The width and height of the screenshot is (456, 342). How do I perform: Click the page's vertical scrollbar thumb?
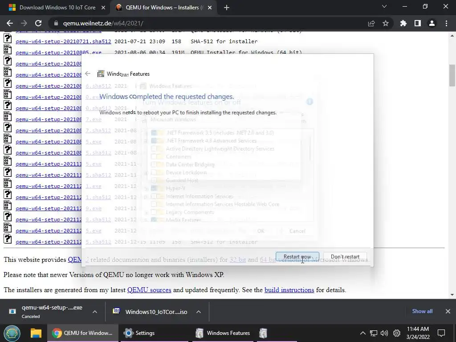452,76
